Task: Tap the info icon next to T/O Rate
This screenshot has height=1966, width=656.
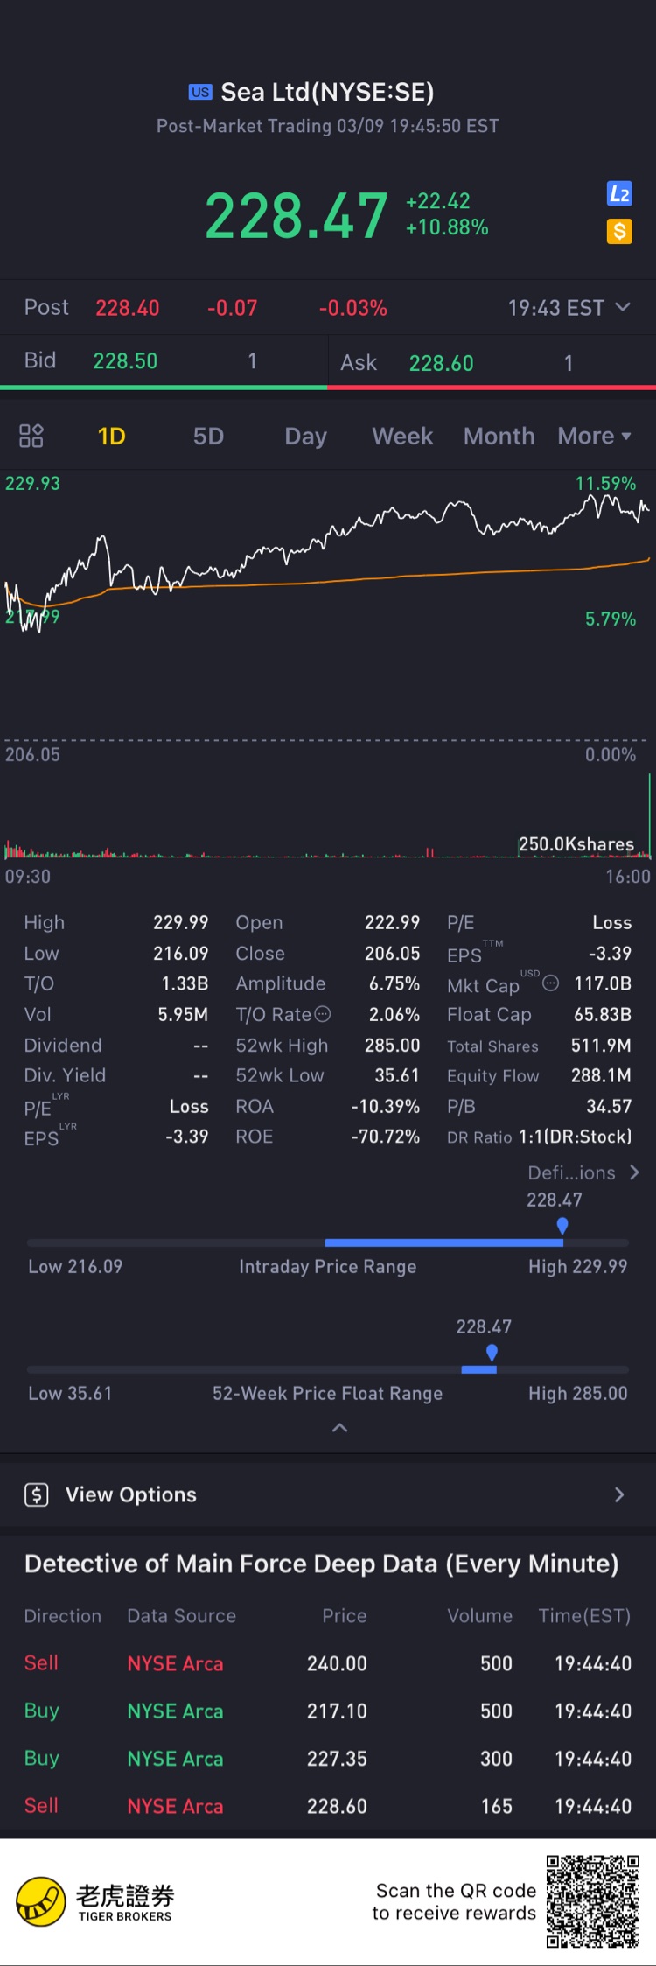Action: click(323, 1014)
